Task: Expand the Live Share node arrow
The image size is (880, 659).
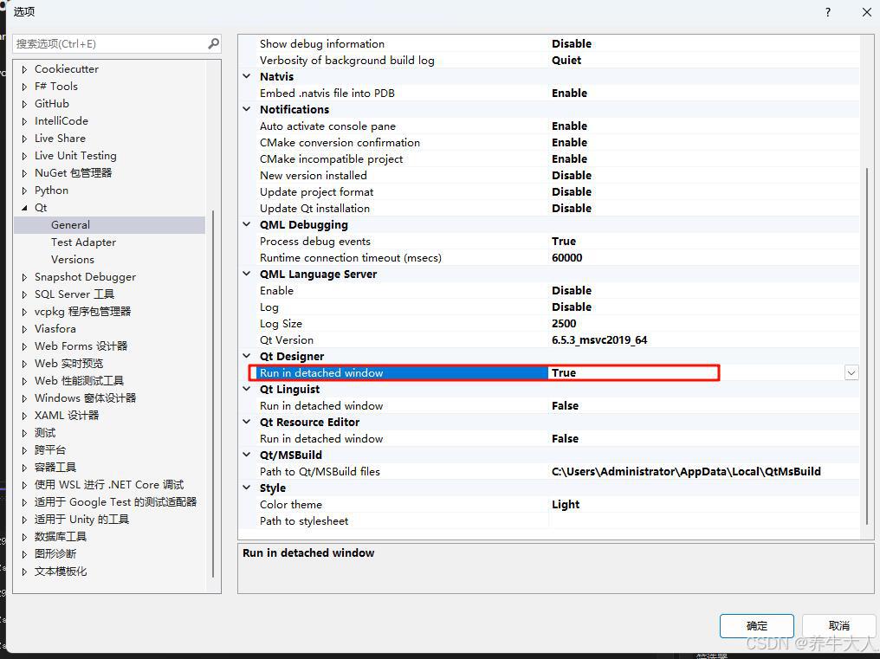Action: click(x=24, y=139)
